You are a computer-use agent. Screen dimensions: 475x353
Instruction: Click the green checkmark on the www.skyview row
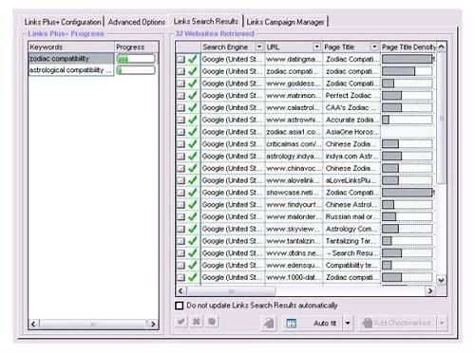coord(192,229)
